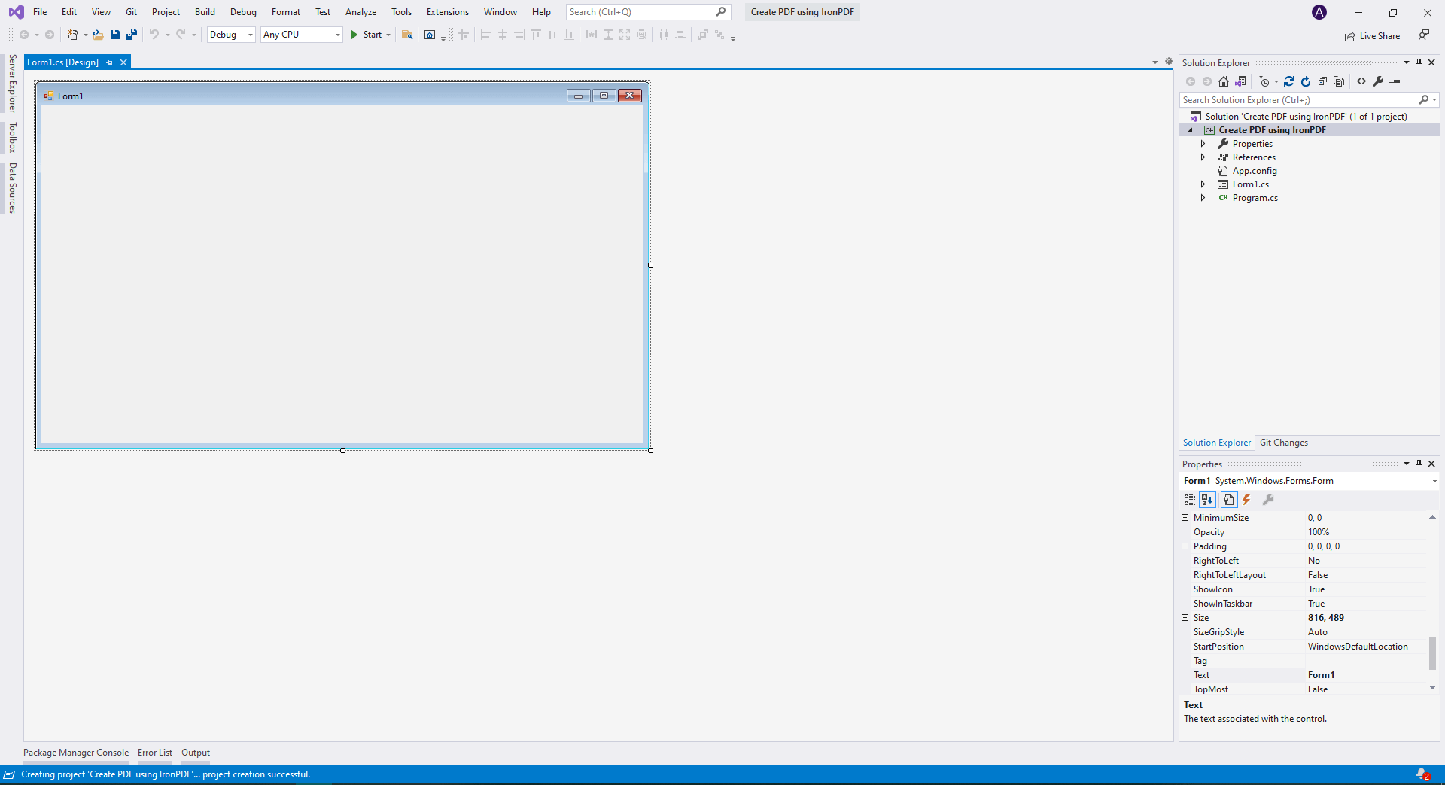The image size is (1445, 785).
Task: Click the Save All toolbar icon
Action: (132, 35)
